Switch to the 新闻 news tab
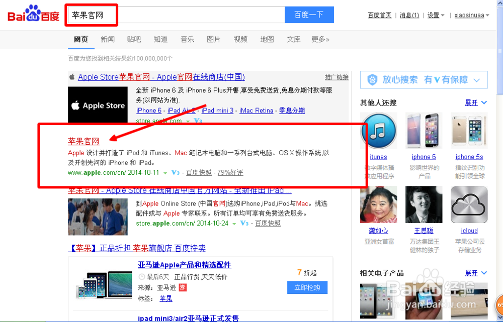The width and height of the screenshot is (503, 322). [108, 39]
